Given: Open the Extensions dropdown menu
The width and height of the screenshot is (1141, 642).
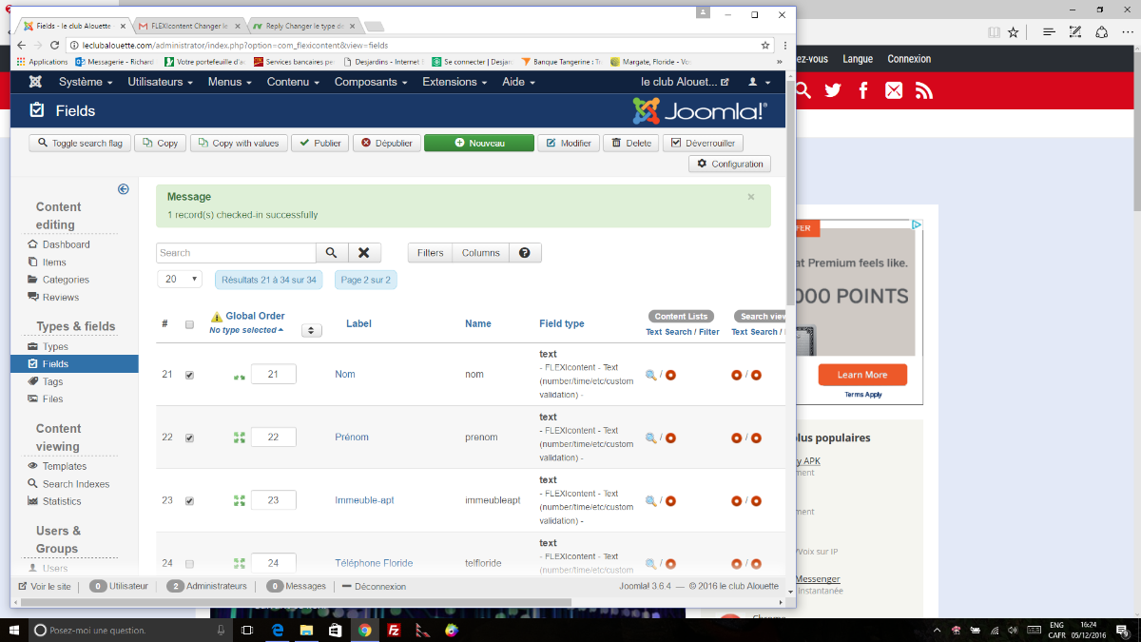Looking at the screenshot, I should pyautogui.click(x=456, y=82).
